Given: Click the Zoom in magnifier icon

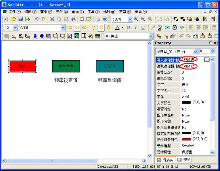Looking at the screenshot, I should click(x=136, y=19).
